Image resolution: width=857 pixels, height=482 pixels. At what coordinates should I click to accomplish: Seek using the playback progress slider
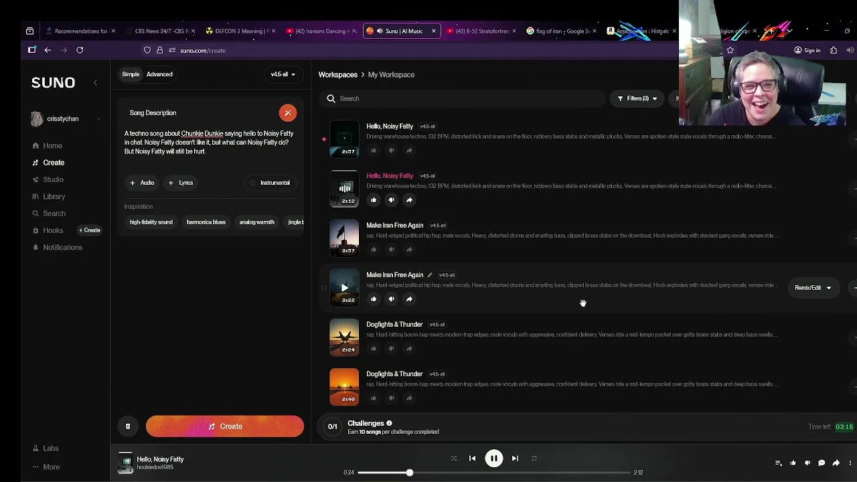[x=494, y=473]
